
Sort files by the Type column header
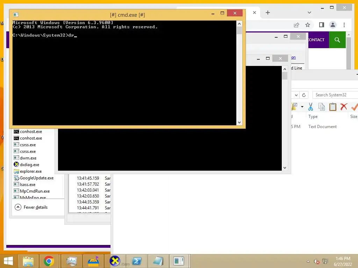click(313, 117)
